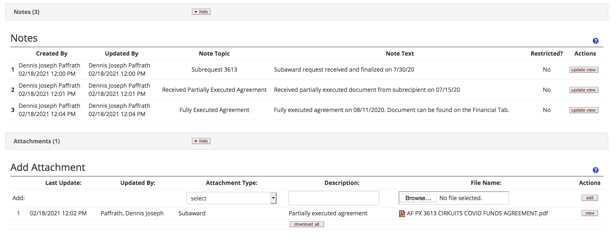Click the PDF icon beside the agreement file
615x238 pixels.
click(x=402, y=213)
